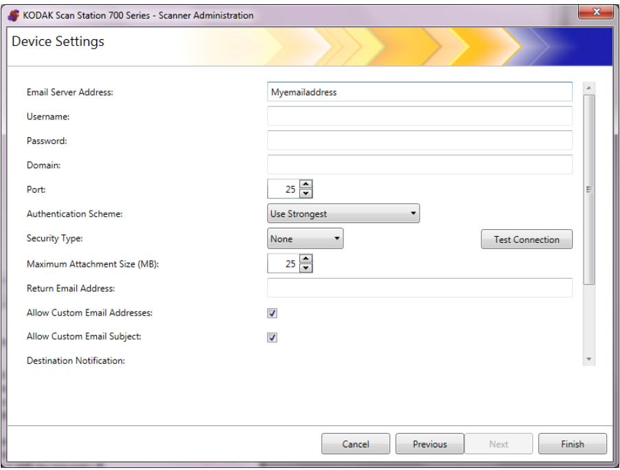Screen dimensions: 620x470
Task: Toggle Allow Custom Email Subject checkbox
Action: pos(272,337)
